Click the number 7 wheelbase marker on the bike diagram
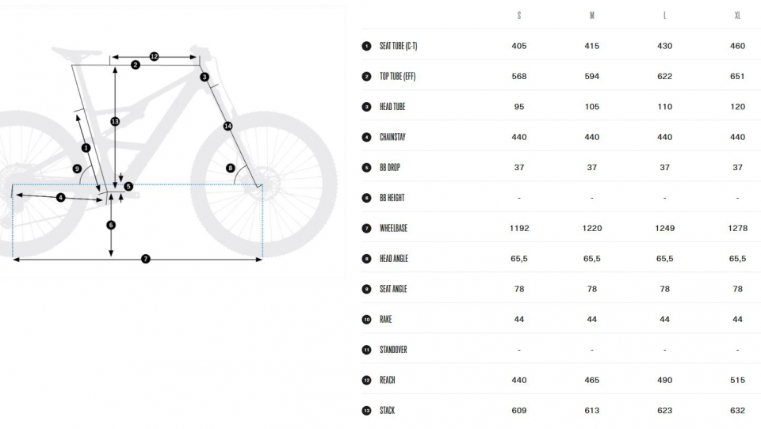Image resolution: width=761 pixels, height=429 pixels. click(145, 259)
